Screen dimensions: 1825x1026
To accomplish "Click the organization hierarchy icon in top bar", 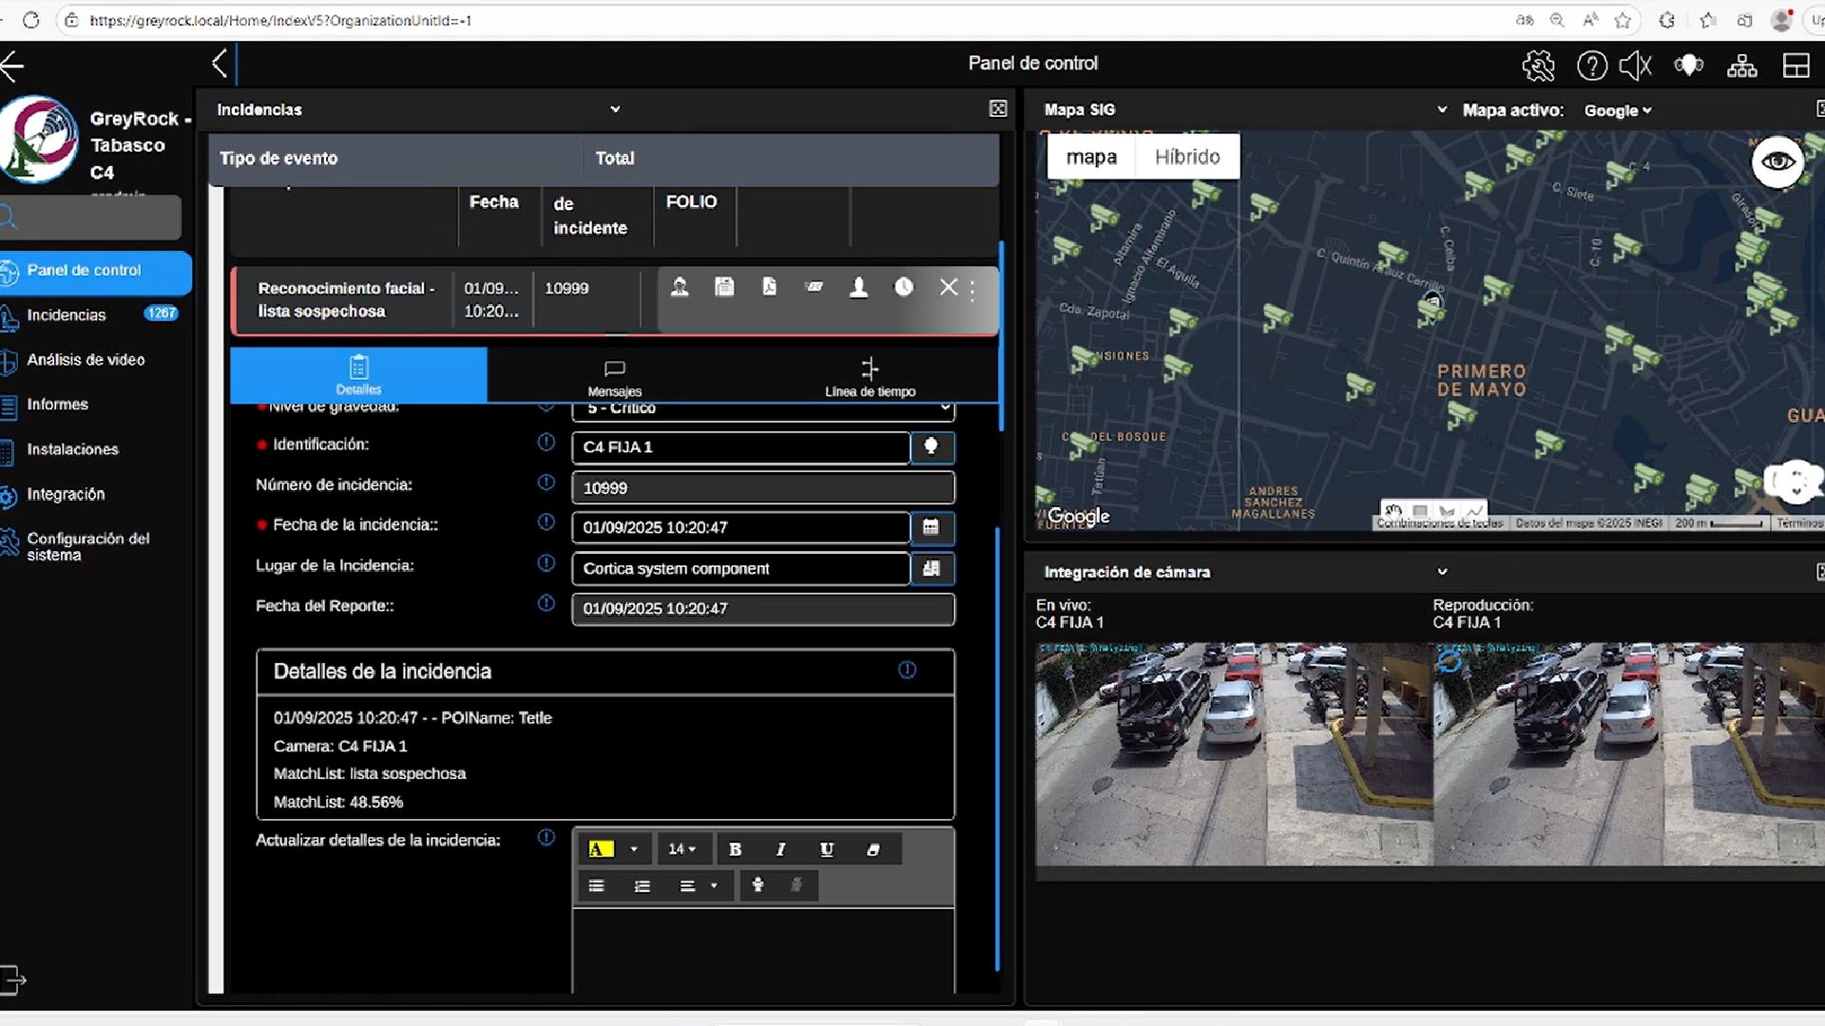I will [1741, 66].
